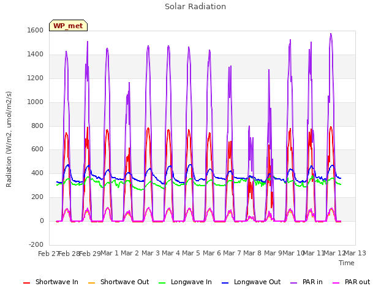
Task: Click the 1400 y-axis tick label
Action: (x=36, y=55)
